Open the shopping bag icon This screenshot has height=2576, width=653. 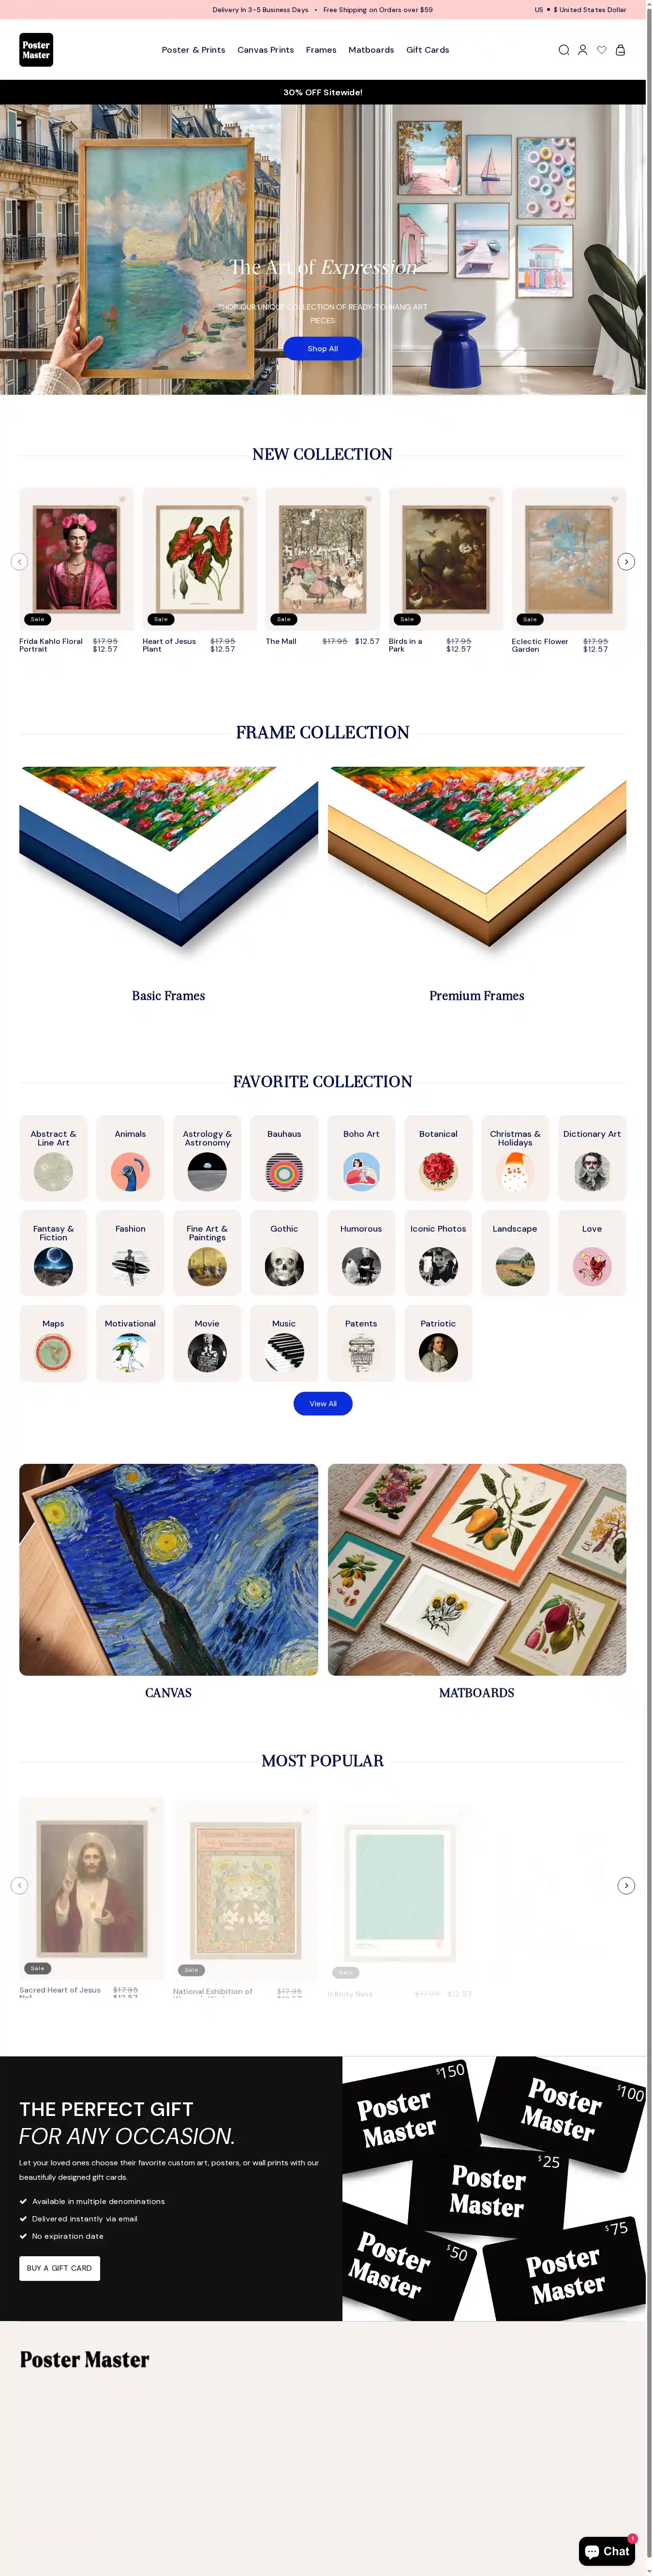(620, 50)
